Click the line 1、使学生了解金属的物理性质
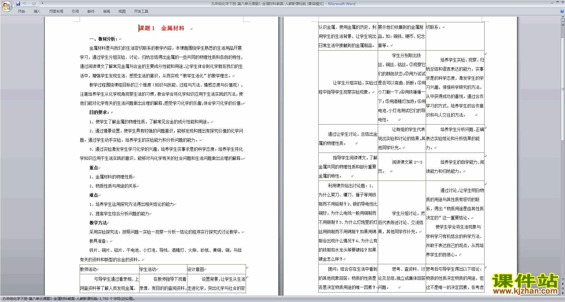565x302 pixels. tap(149, 122)
